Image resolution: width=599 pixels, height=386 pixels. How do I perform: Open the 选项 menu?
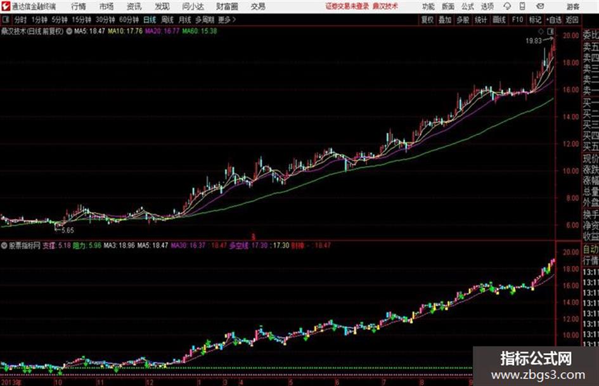tap(487, 6)
